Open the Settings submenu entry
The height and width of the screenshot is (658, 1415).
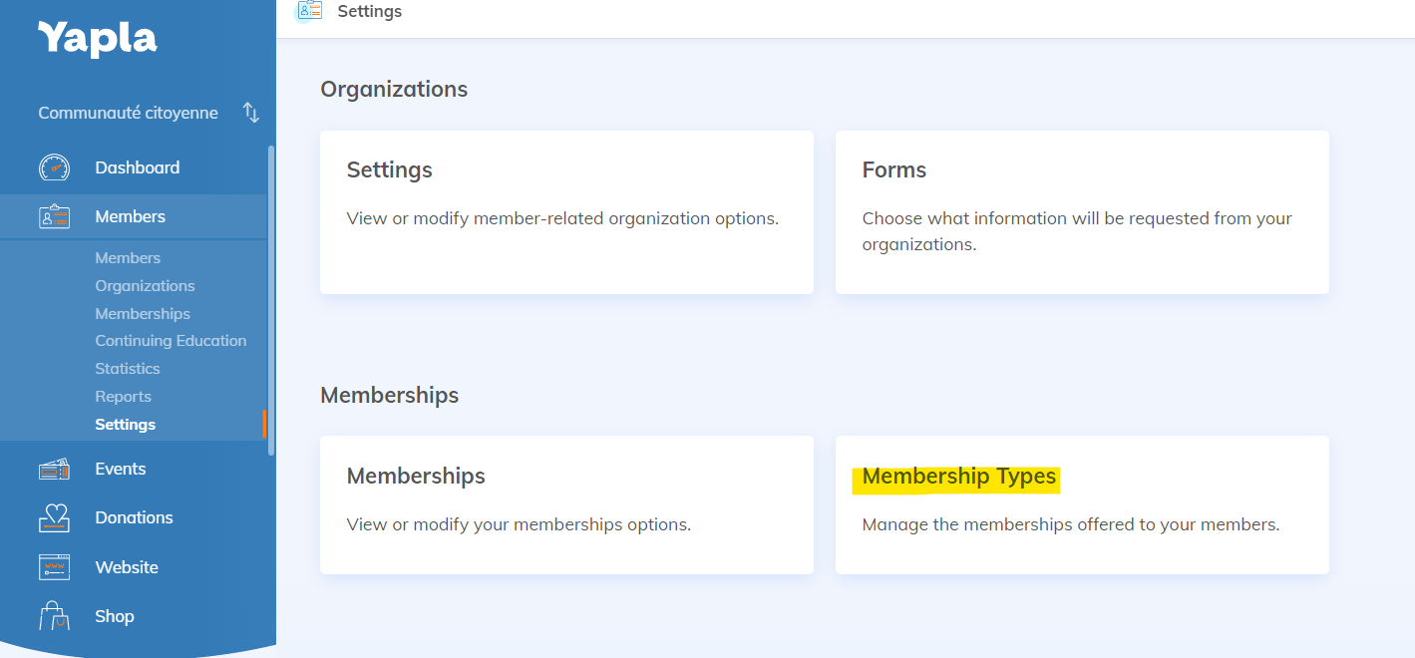(125, 424)
